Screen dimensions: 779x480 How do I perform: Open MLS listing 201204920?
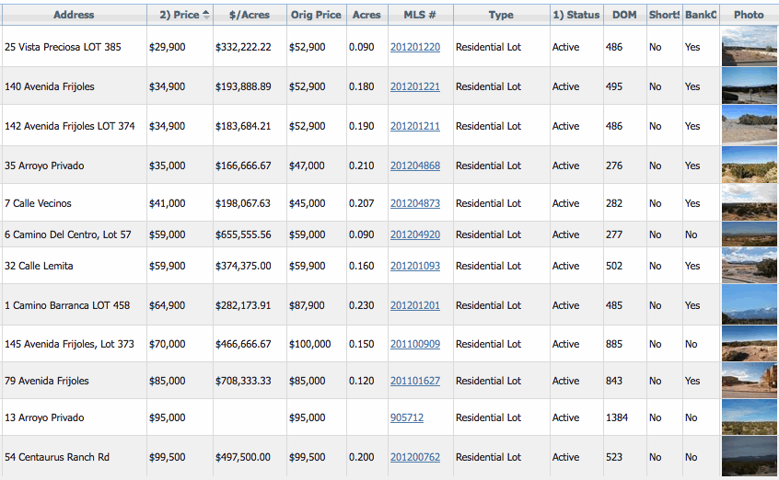coord(415,234)
